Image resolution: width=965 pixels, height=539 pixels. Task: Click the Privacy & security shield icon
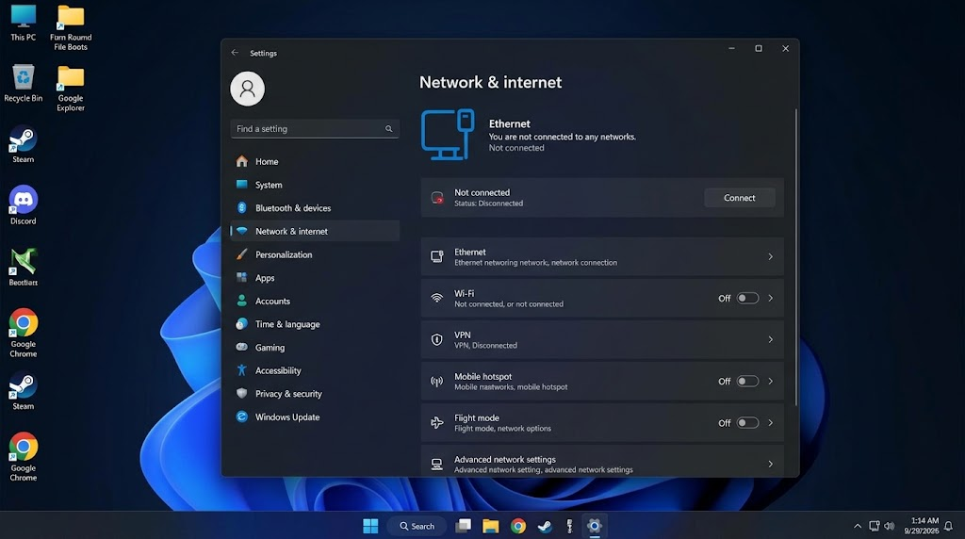click(242, 394)
